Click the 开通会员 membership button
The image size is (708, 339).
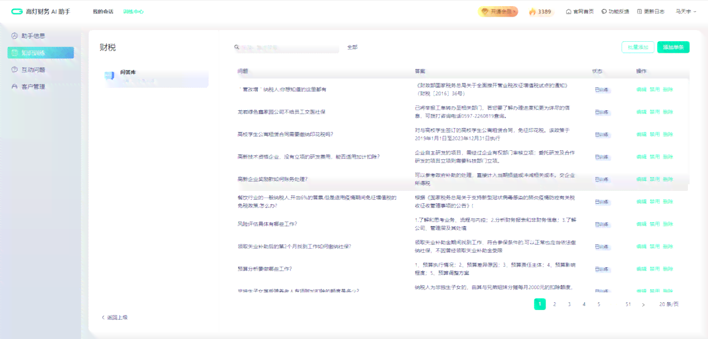point(498,12)
